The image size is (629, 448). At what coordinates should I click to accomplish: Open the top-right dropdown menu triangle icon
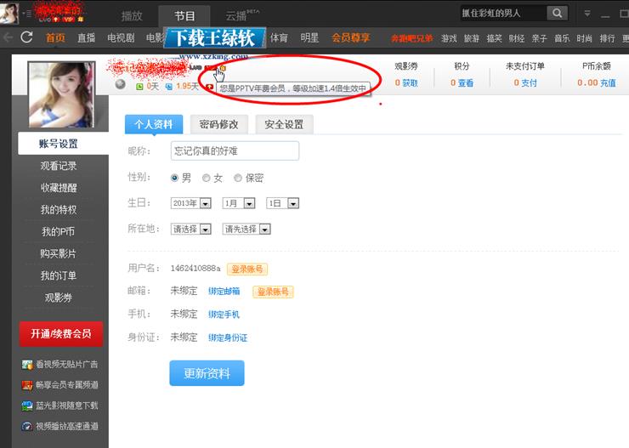pos(586,14)
